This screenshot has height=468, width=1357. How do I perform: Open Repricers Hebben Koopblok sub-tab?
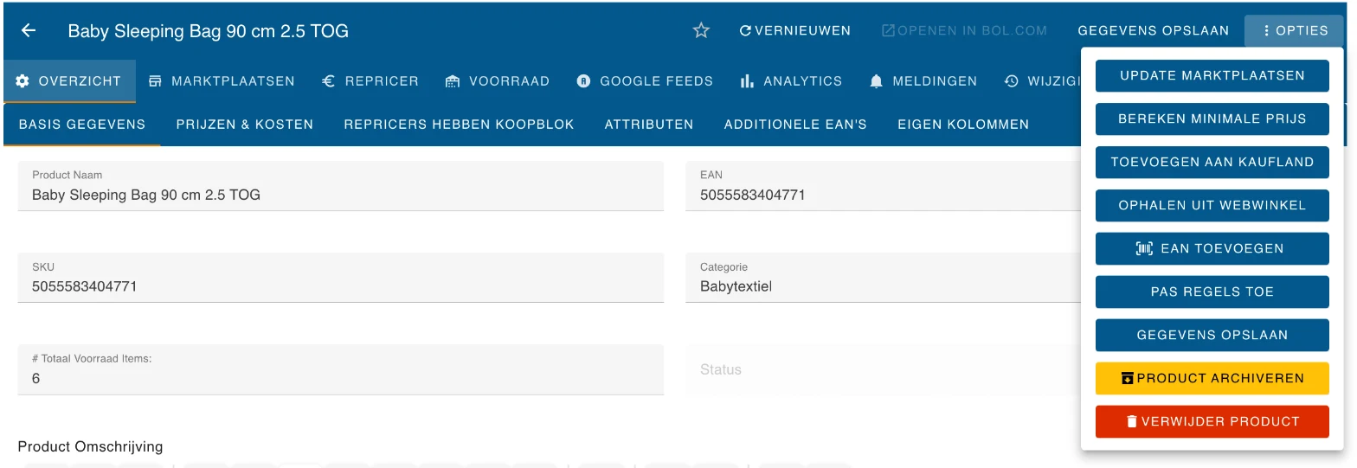(459, 125)
